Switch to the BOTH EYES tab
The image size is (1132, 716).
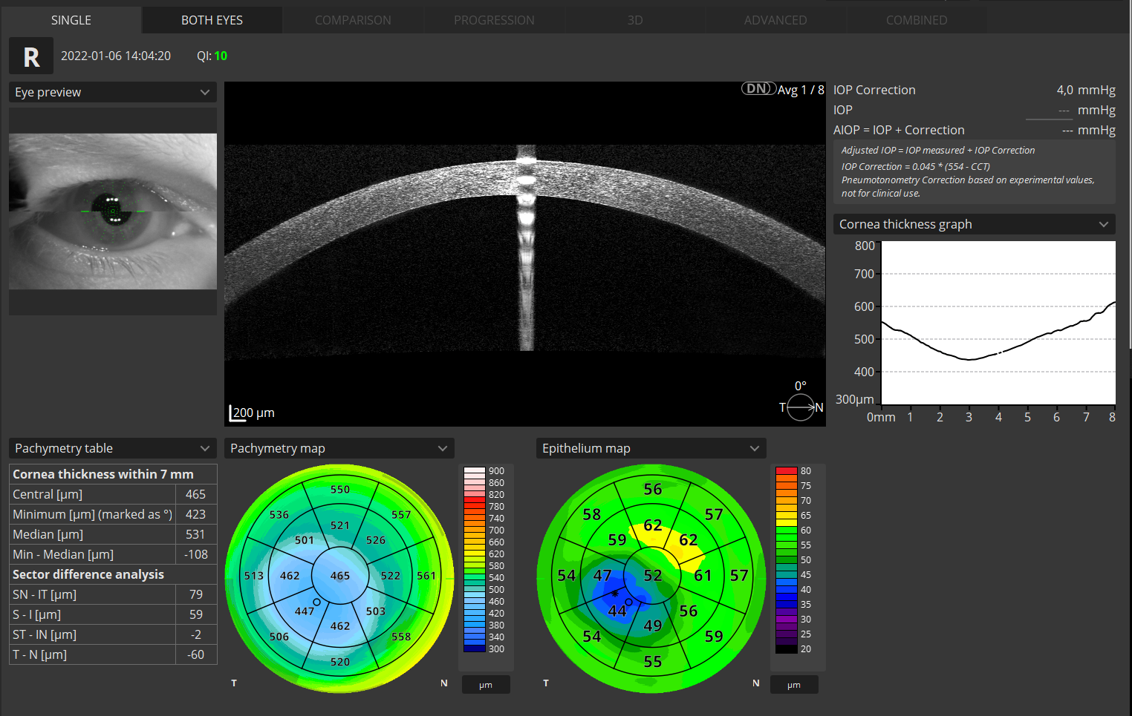pyautogui.click(x=211, y=20)
